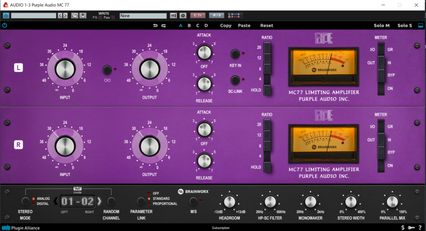
Task: Toggle the plugin power icon
Action: [5, 25]
